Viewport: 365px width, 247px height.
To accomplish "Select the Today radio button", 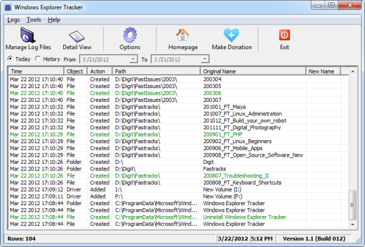I will click(10, 59).
